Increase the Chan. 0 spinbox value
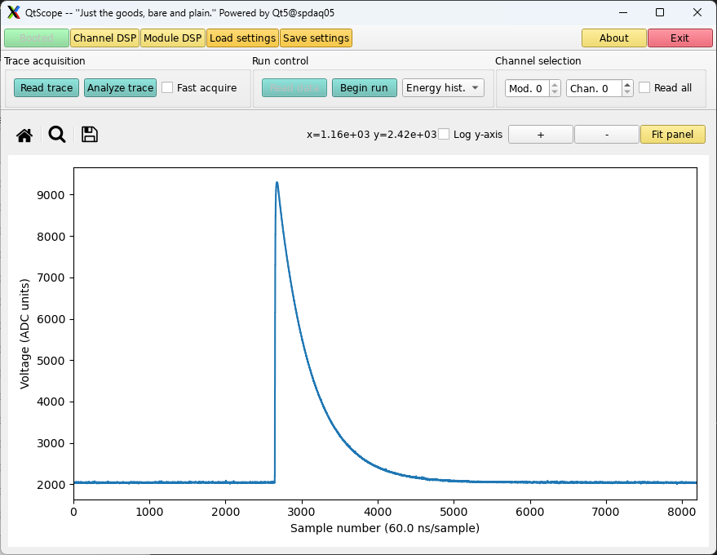 tap(627, 84)
